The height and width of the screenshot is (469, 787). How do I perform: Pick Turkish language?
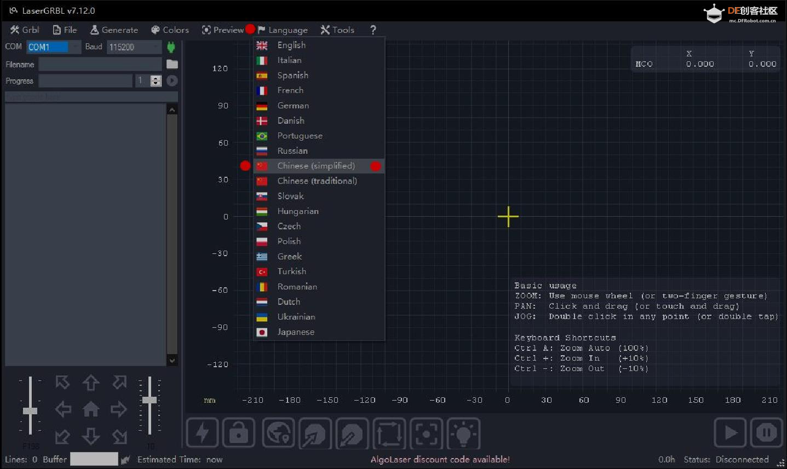[x=319, y=271]
